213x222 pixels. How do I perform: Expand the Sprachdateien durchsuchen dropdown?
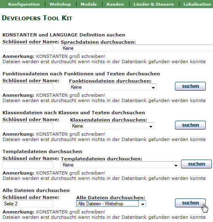[137, 48]
